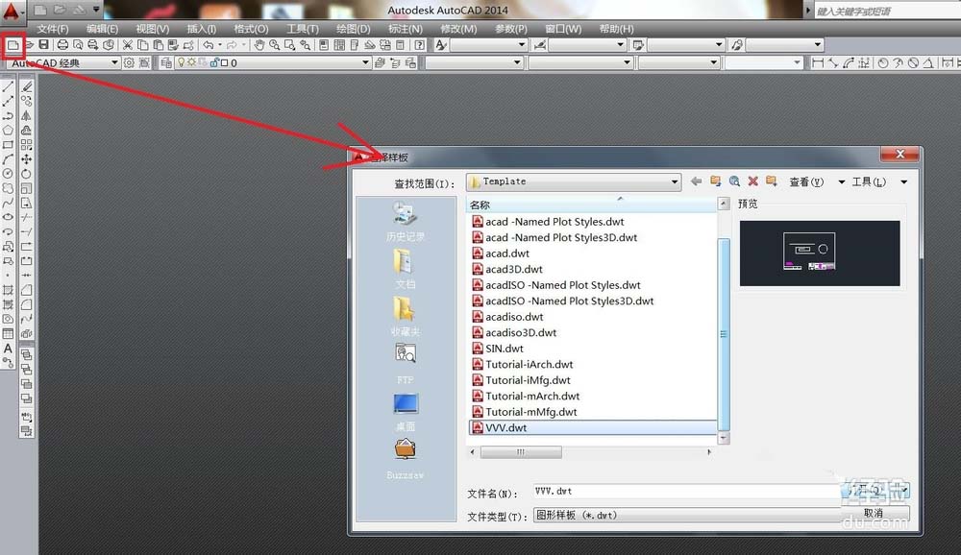Viewport: 961px width, 555px height.
Task: Select the Fillet modify tool
Action: coord(26,304)
